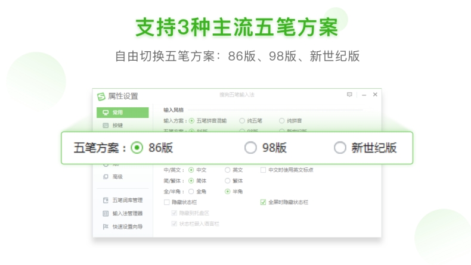Screen dimensions: 471x265
Task: Click the subtitle about 86版、98版、新世纪版
Action: tap(237, 56)
